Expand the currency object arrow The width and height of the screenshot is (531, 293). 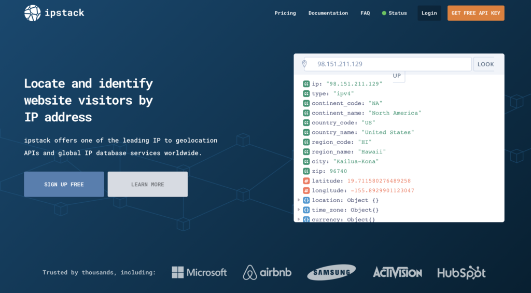(x=299, y=219)
